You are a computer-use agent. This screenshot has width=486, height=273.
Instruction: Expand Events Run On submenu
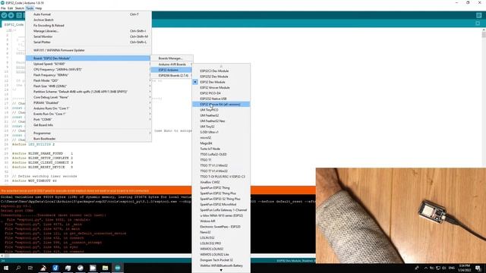tap(88, 114)
